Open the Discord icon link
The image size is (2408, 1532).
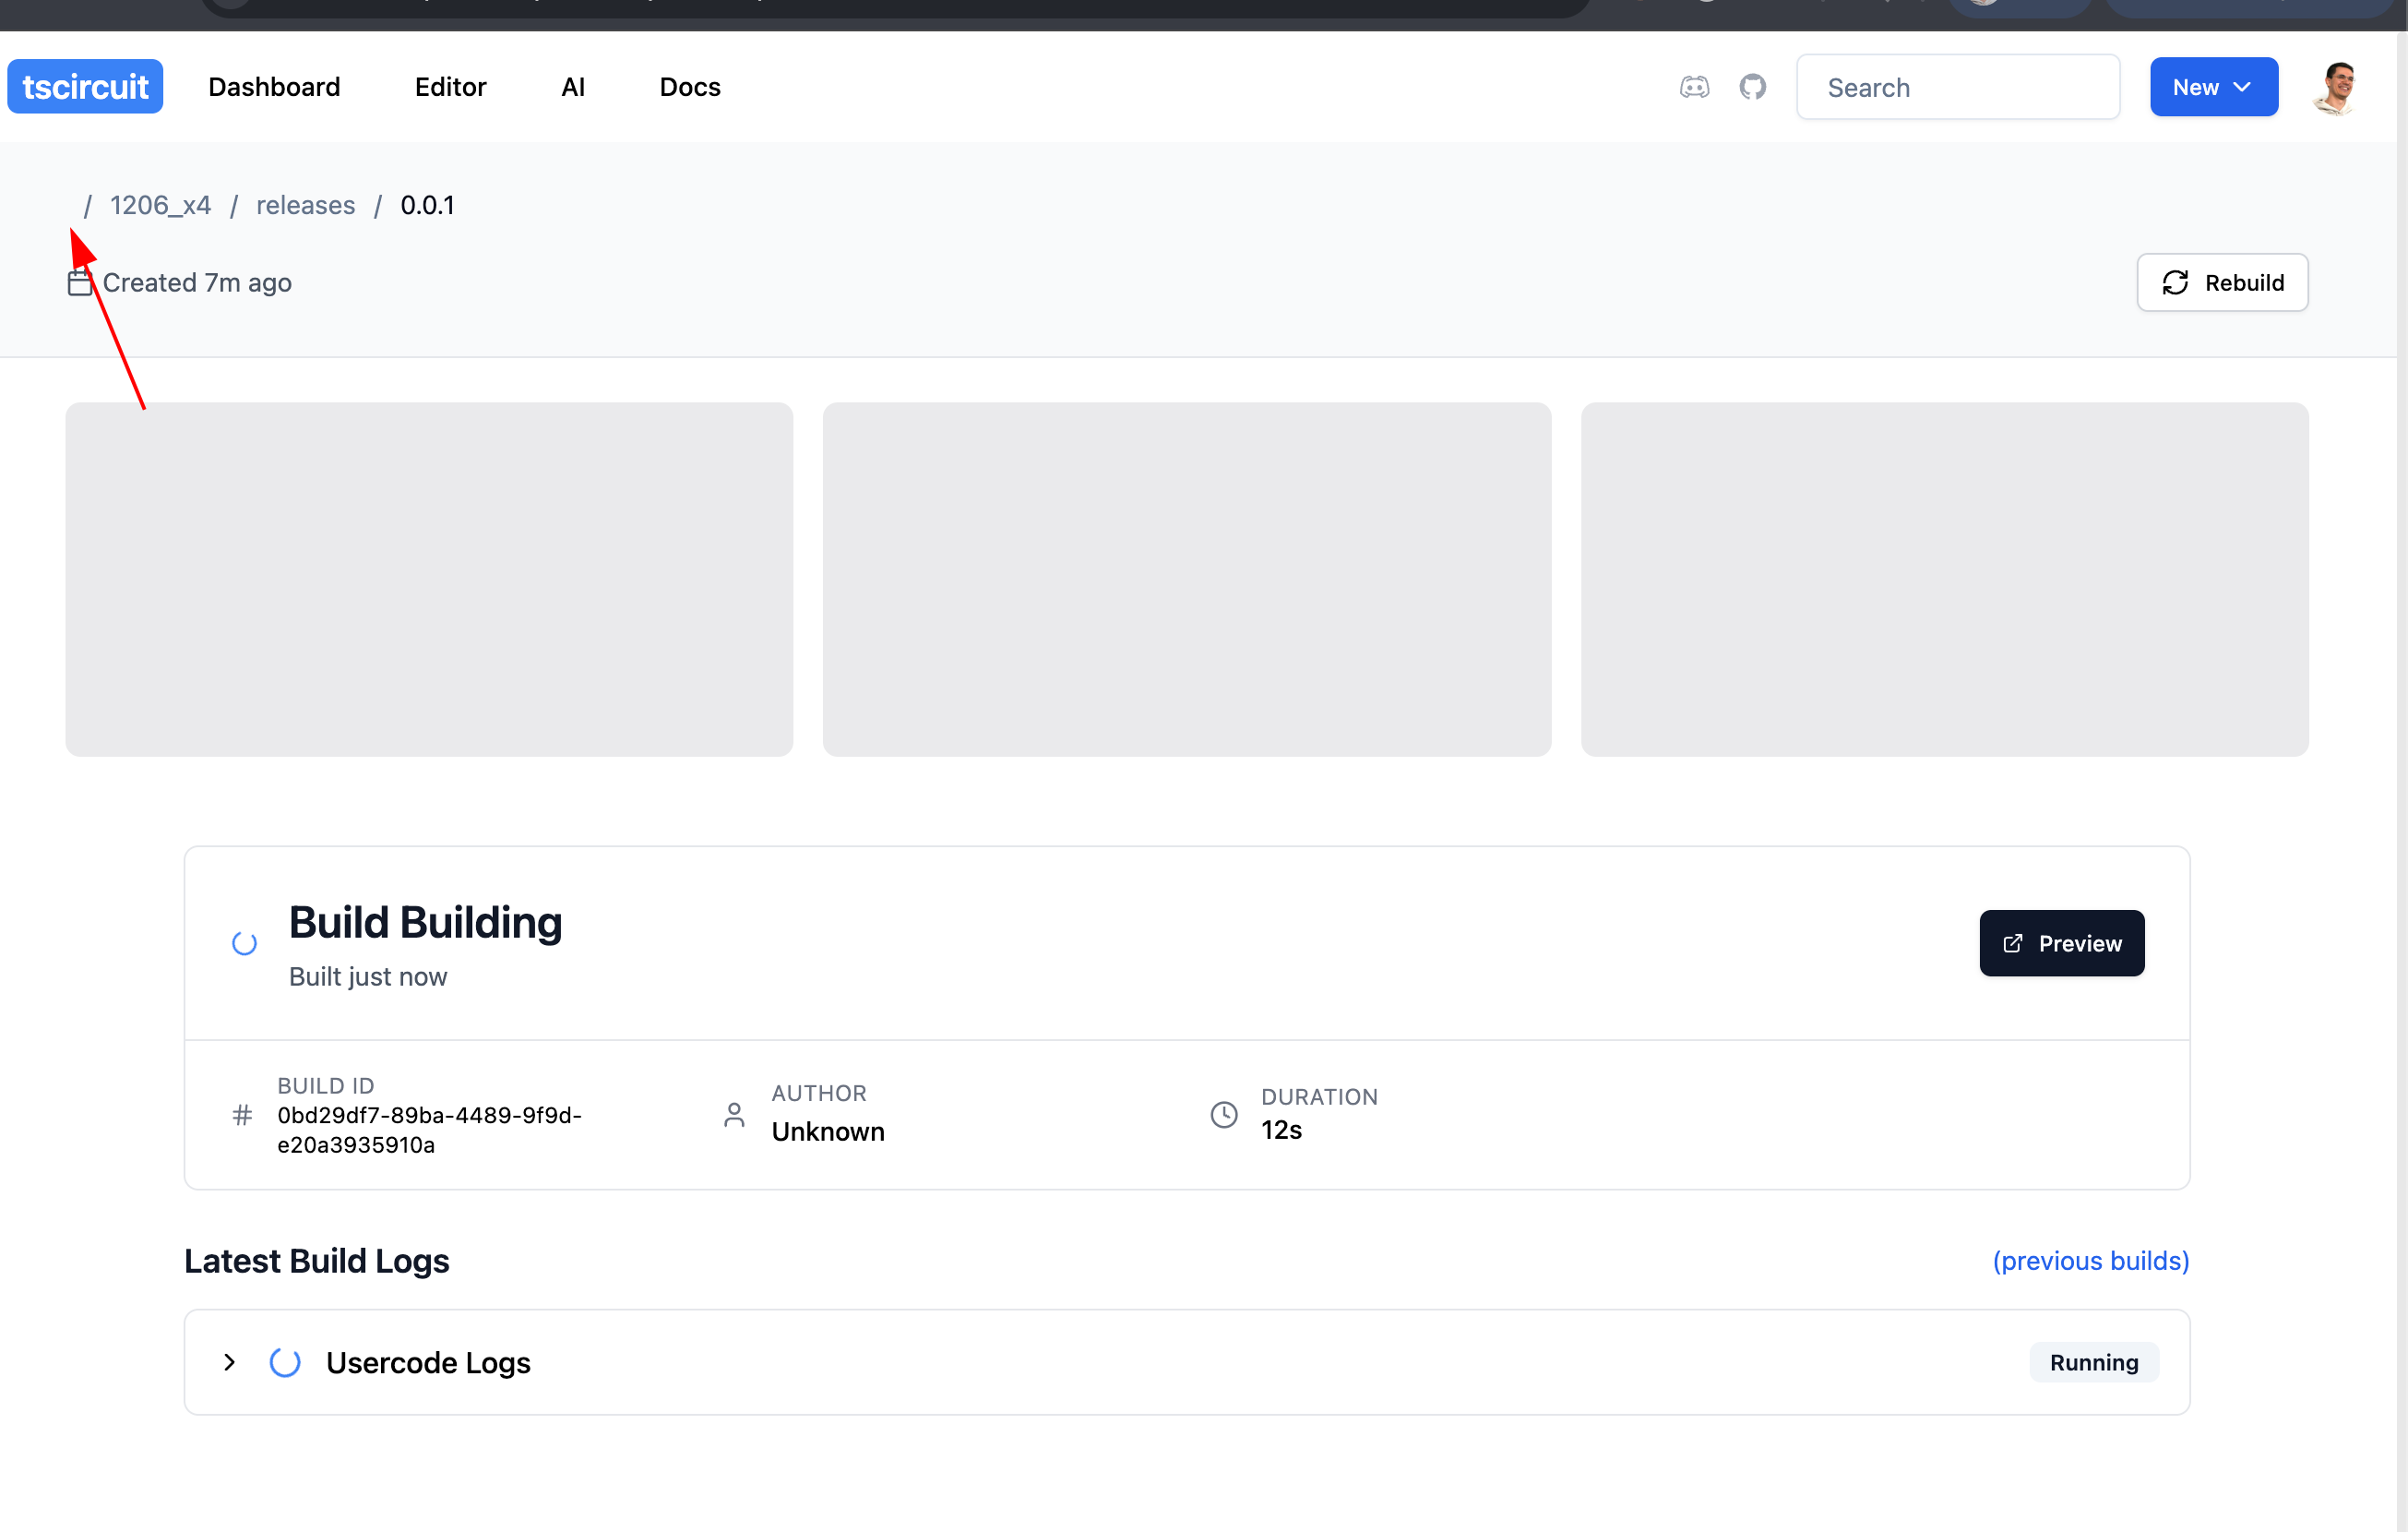pyautogui.click(x=1694, y=87)
